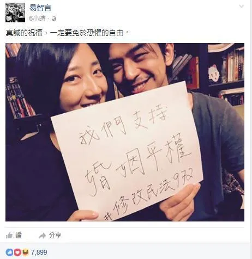The width and height of the screenshot is (252, 259).
Task: Click the post caption text 真誠的祝福
Action: 24,33
